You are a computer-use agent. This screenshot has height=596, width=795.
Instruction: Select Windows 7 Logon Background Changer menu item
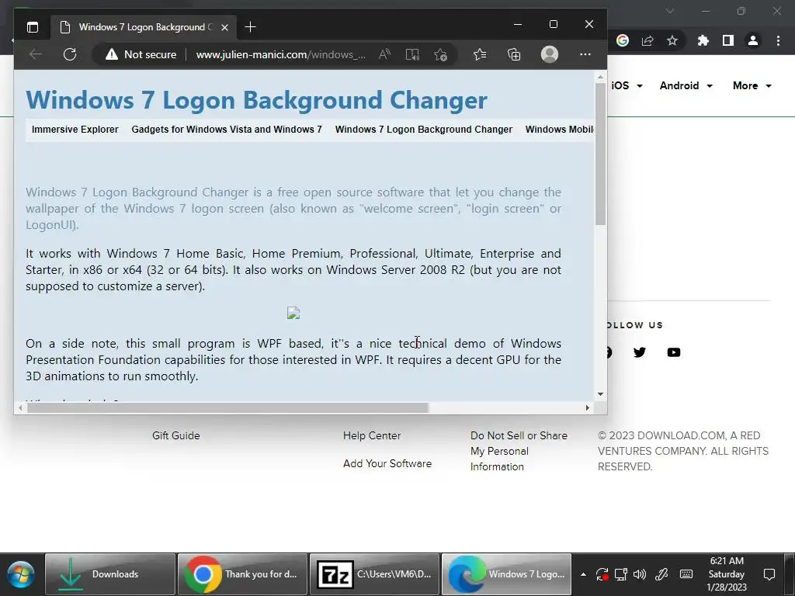(424, 130)
